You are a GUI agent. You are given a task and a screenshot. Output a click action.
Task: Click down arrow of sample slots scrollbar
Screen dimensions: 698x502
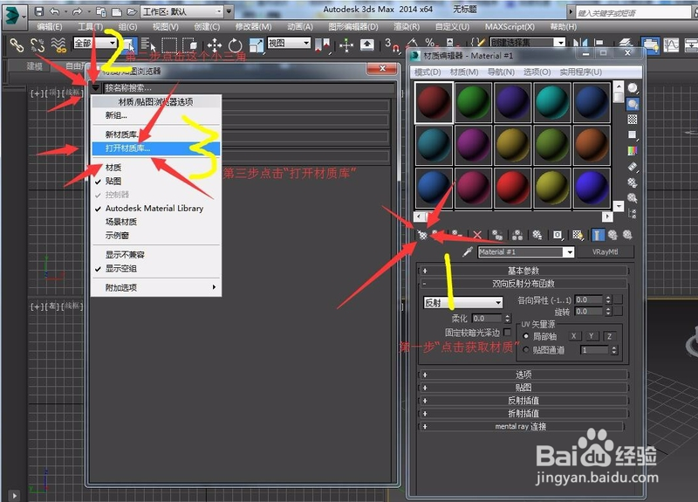pos(619,206)
